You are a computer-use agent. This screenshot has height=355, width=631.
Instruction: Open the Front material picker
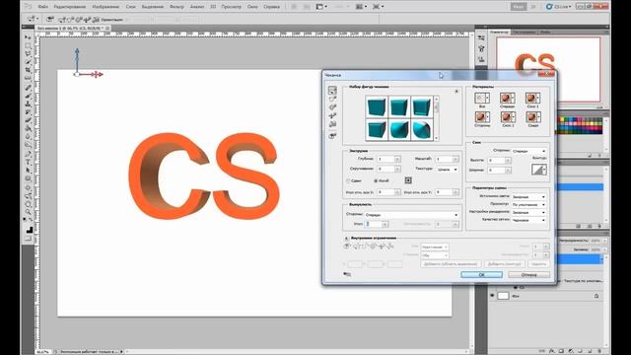click(507, 98)
